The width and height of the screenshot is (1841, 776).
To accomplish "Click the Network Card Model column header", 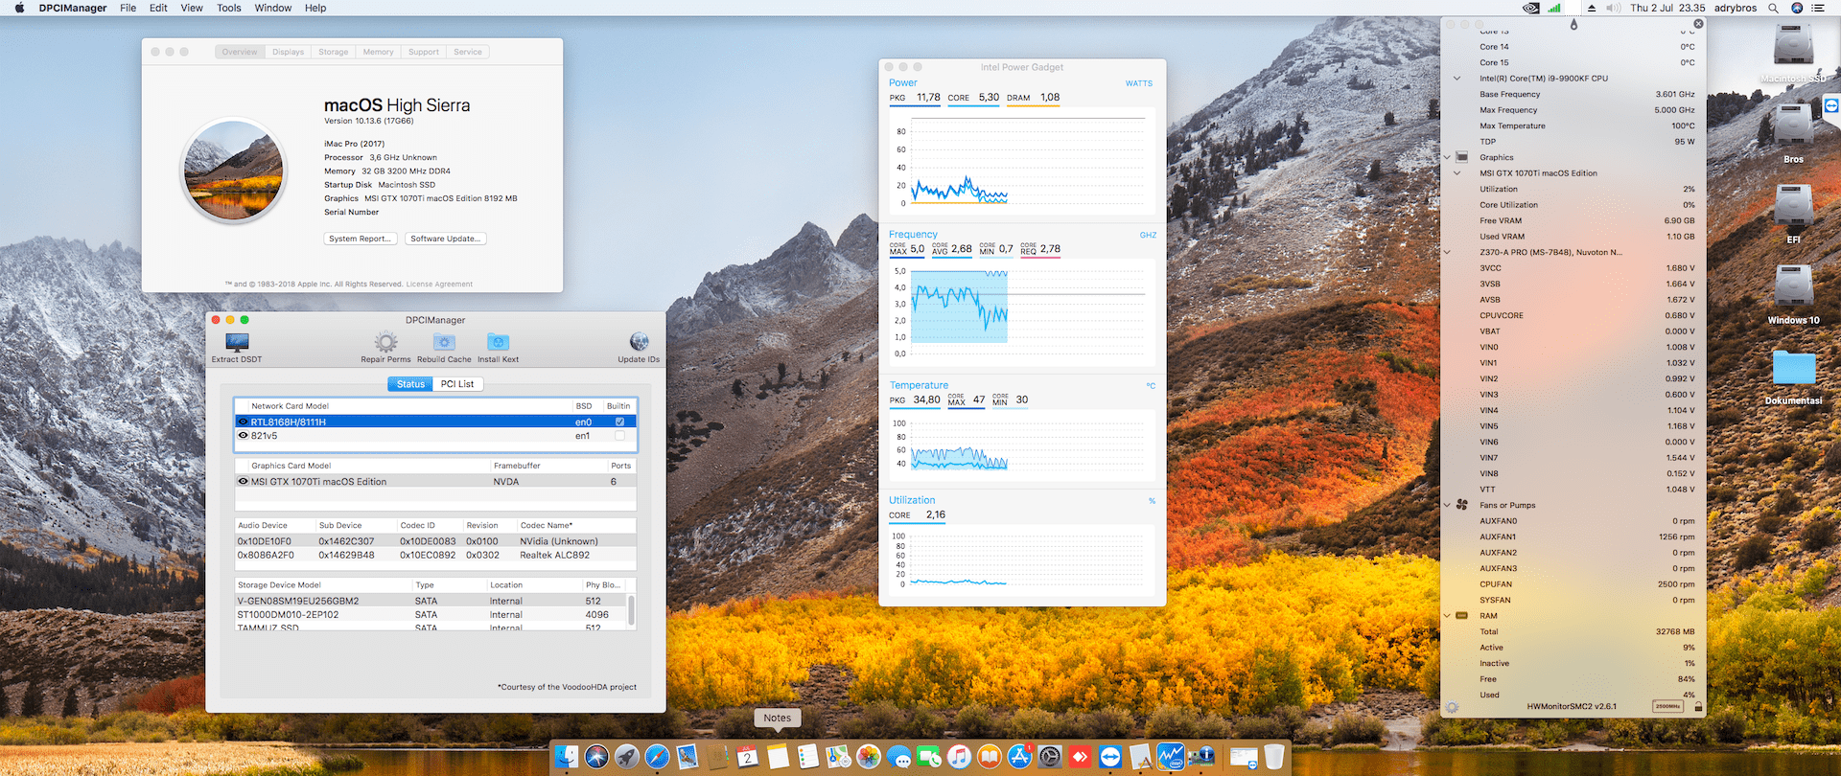I will coord(290,406).
